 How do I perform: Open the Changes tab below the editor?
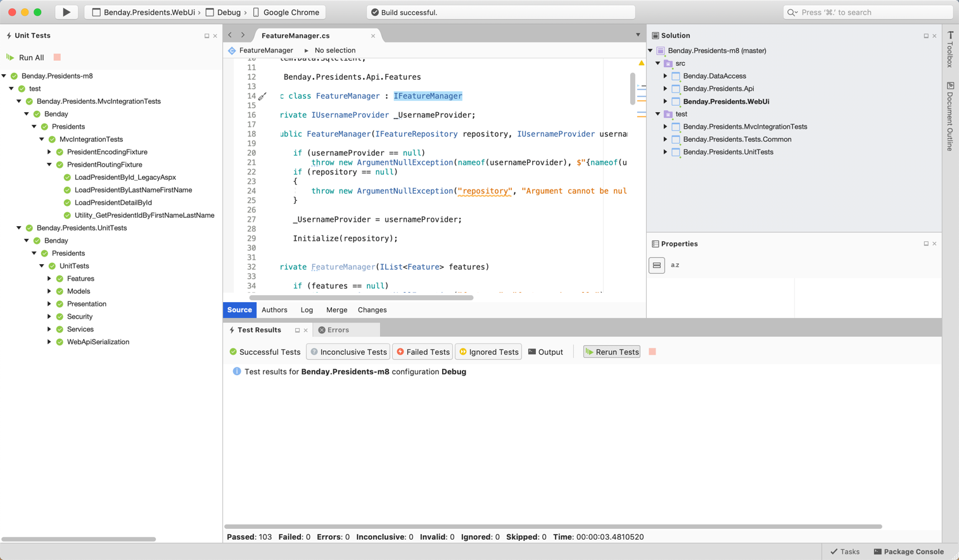(372, 310)
